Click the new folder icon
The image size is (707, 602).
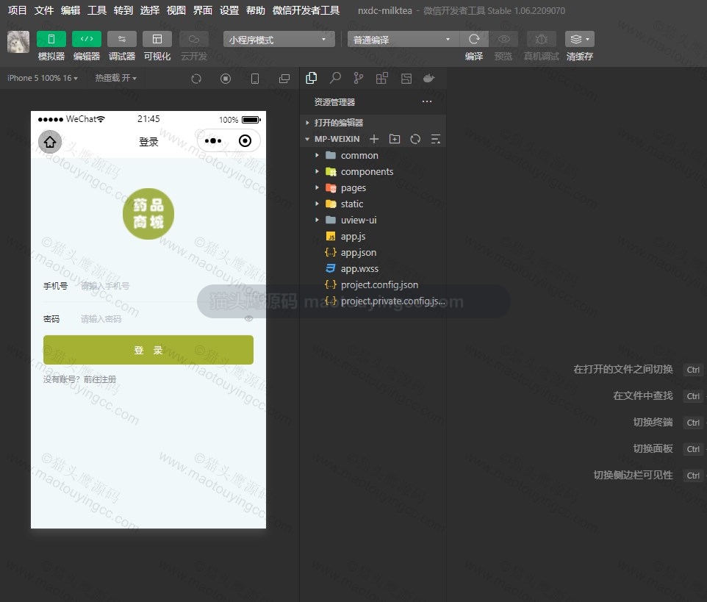coord(395,139)
